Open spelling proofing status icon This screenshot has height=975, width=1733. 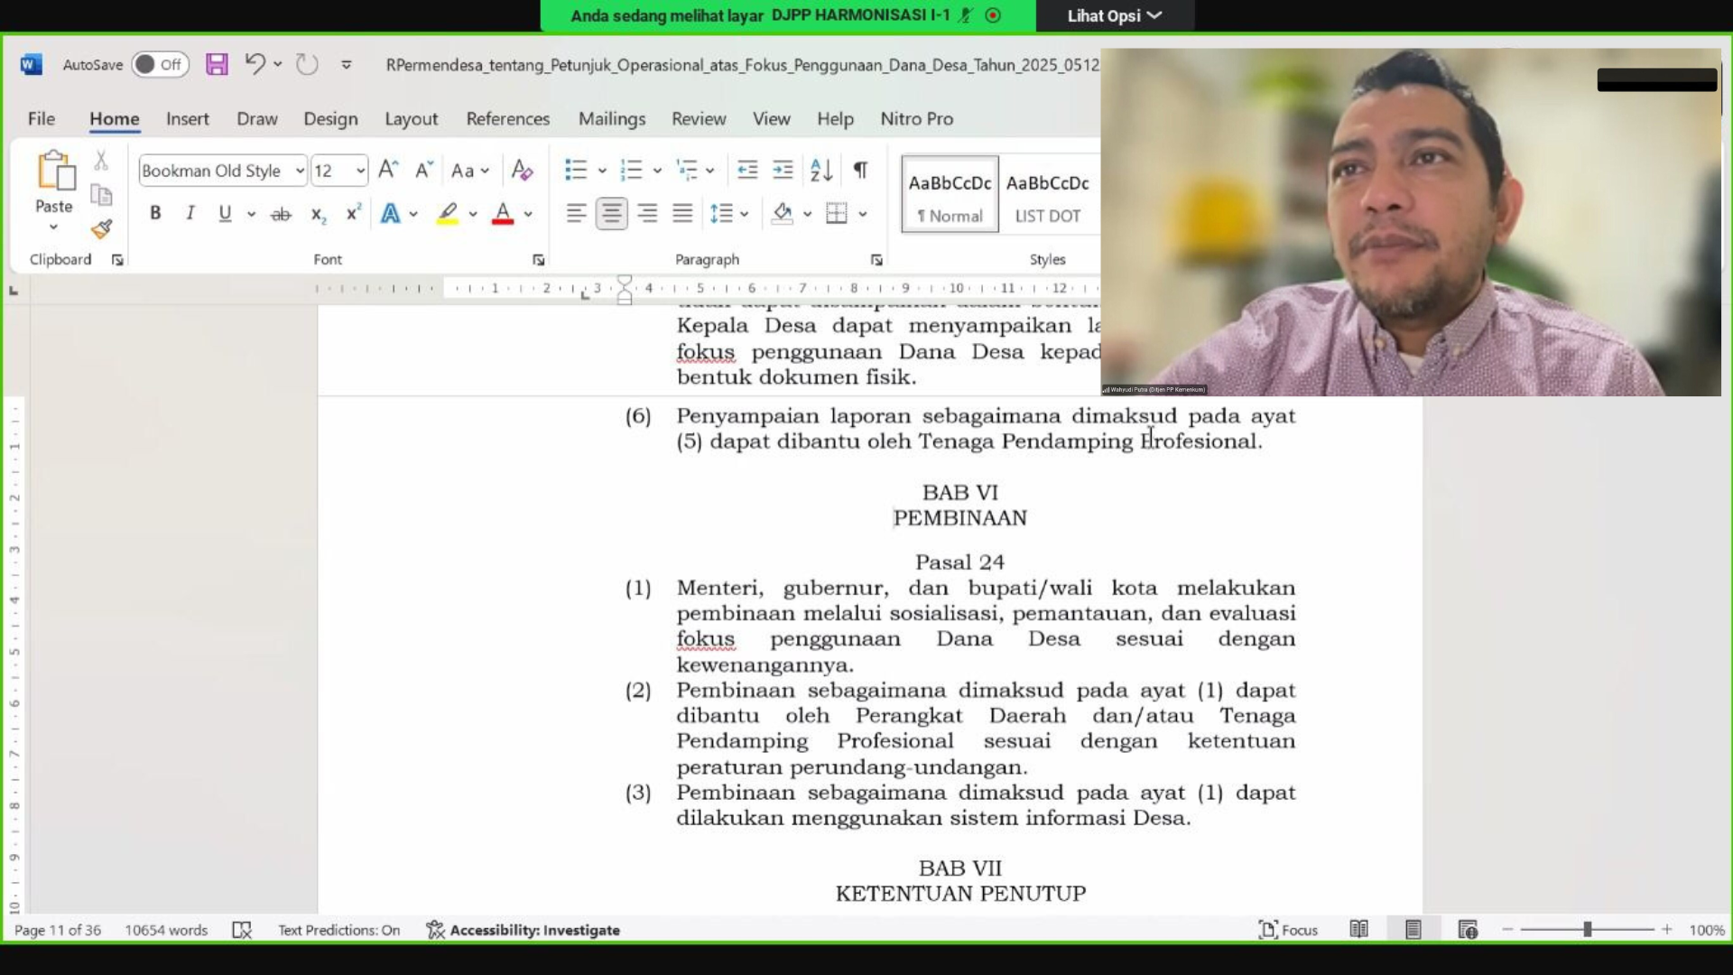point(242,930)
